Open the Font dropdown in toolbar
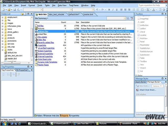 (71, 10)
